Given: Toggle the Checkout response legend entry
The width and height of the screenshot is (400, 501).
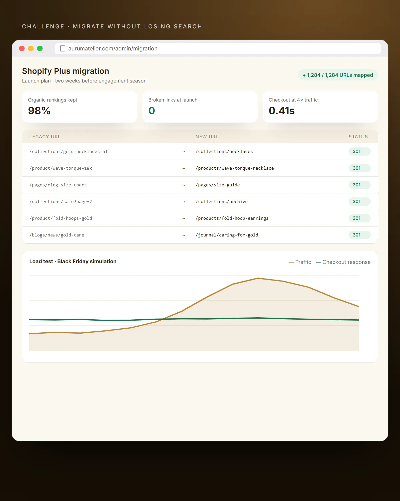Looking at the screenshot, I should click(343, 262).
